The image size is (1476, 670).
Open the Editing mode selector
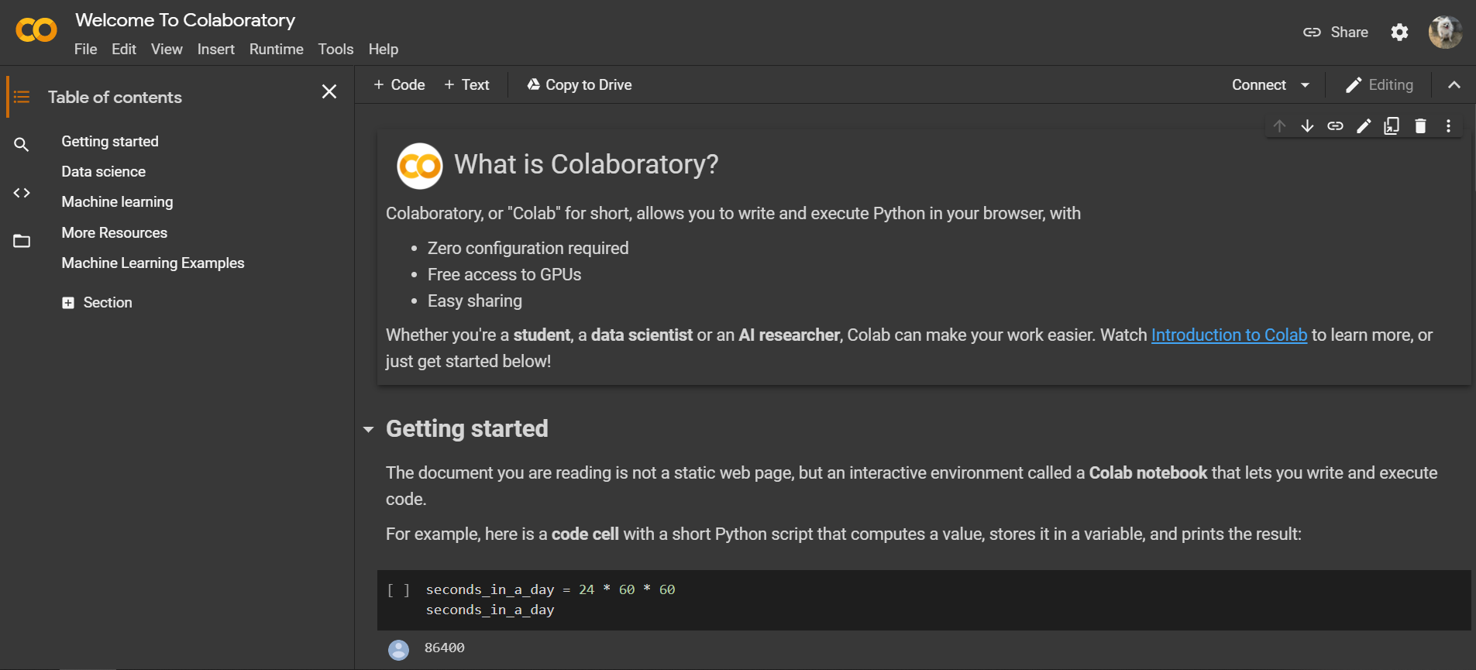(x=1379, y=85)
